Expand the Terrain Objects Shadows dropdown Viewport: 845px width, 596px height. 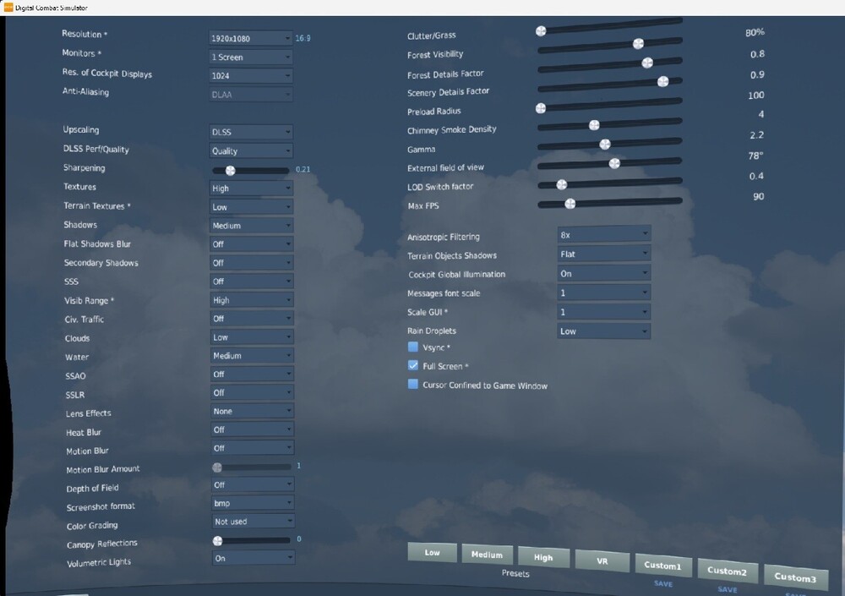click(x=603, y=254)
